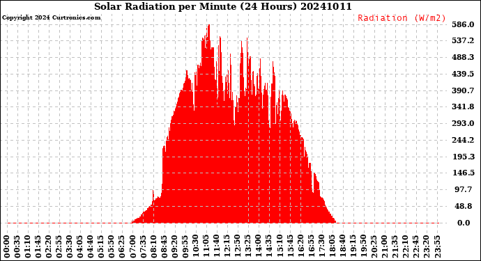This screenshot has height=261, width=481.
Task: Click the 00:35 time label
Action: tap(17, 246)
